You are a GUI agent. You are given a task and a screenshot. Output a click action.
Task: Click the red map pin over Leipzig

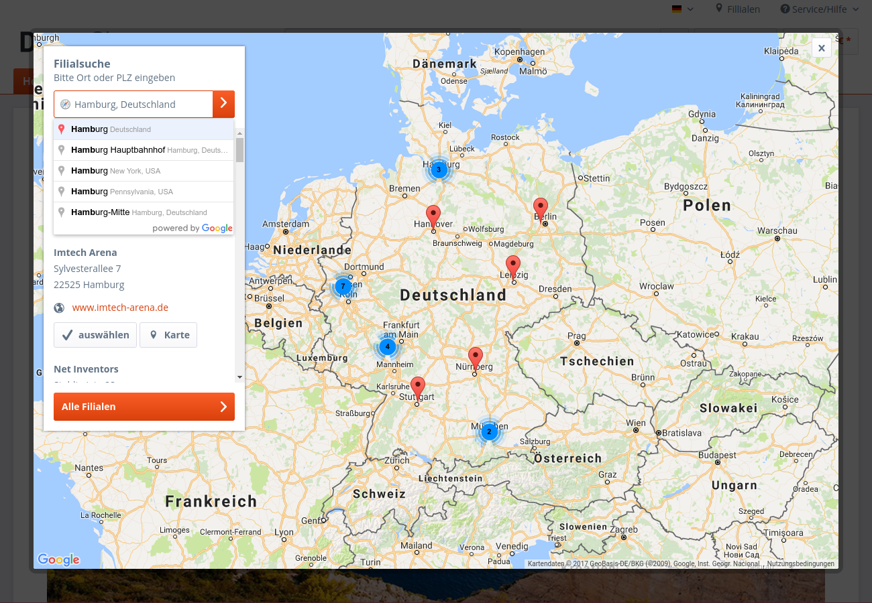click(513, 267)
